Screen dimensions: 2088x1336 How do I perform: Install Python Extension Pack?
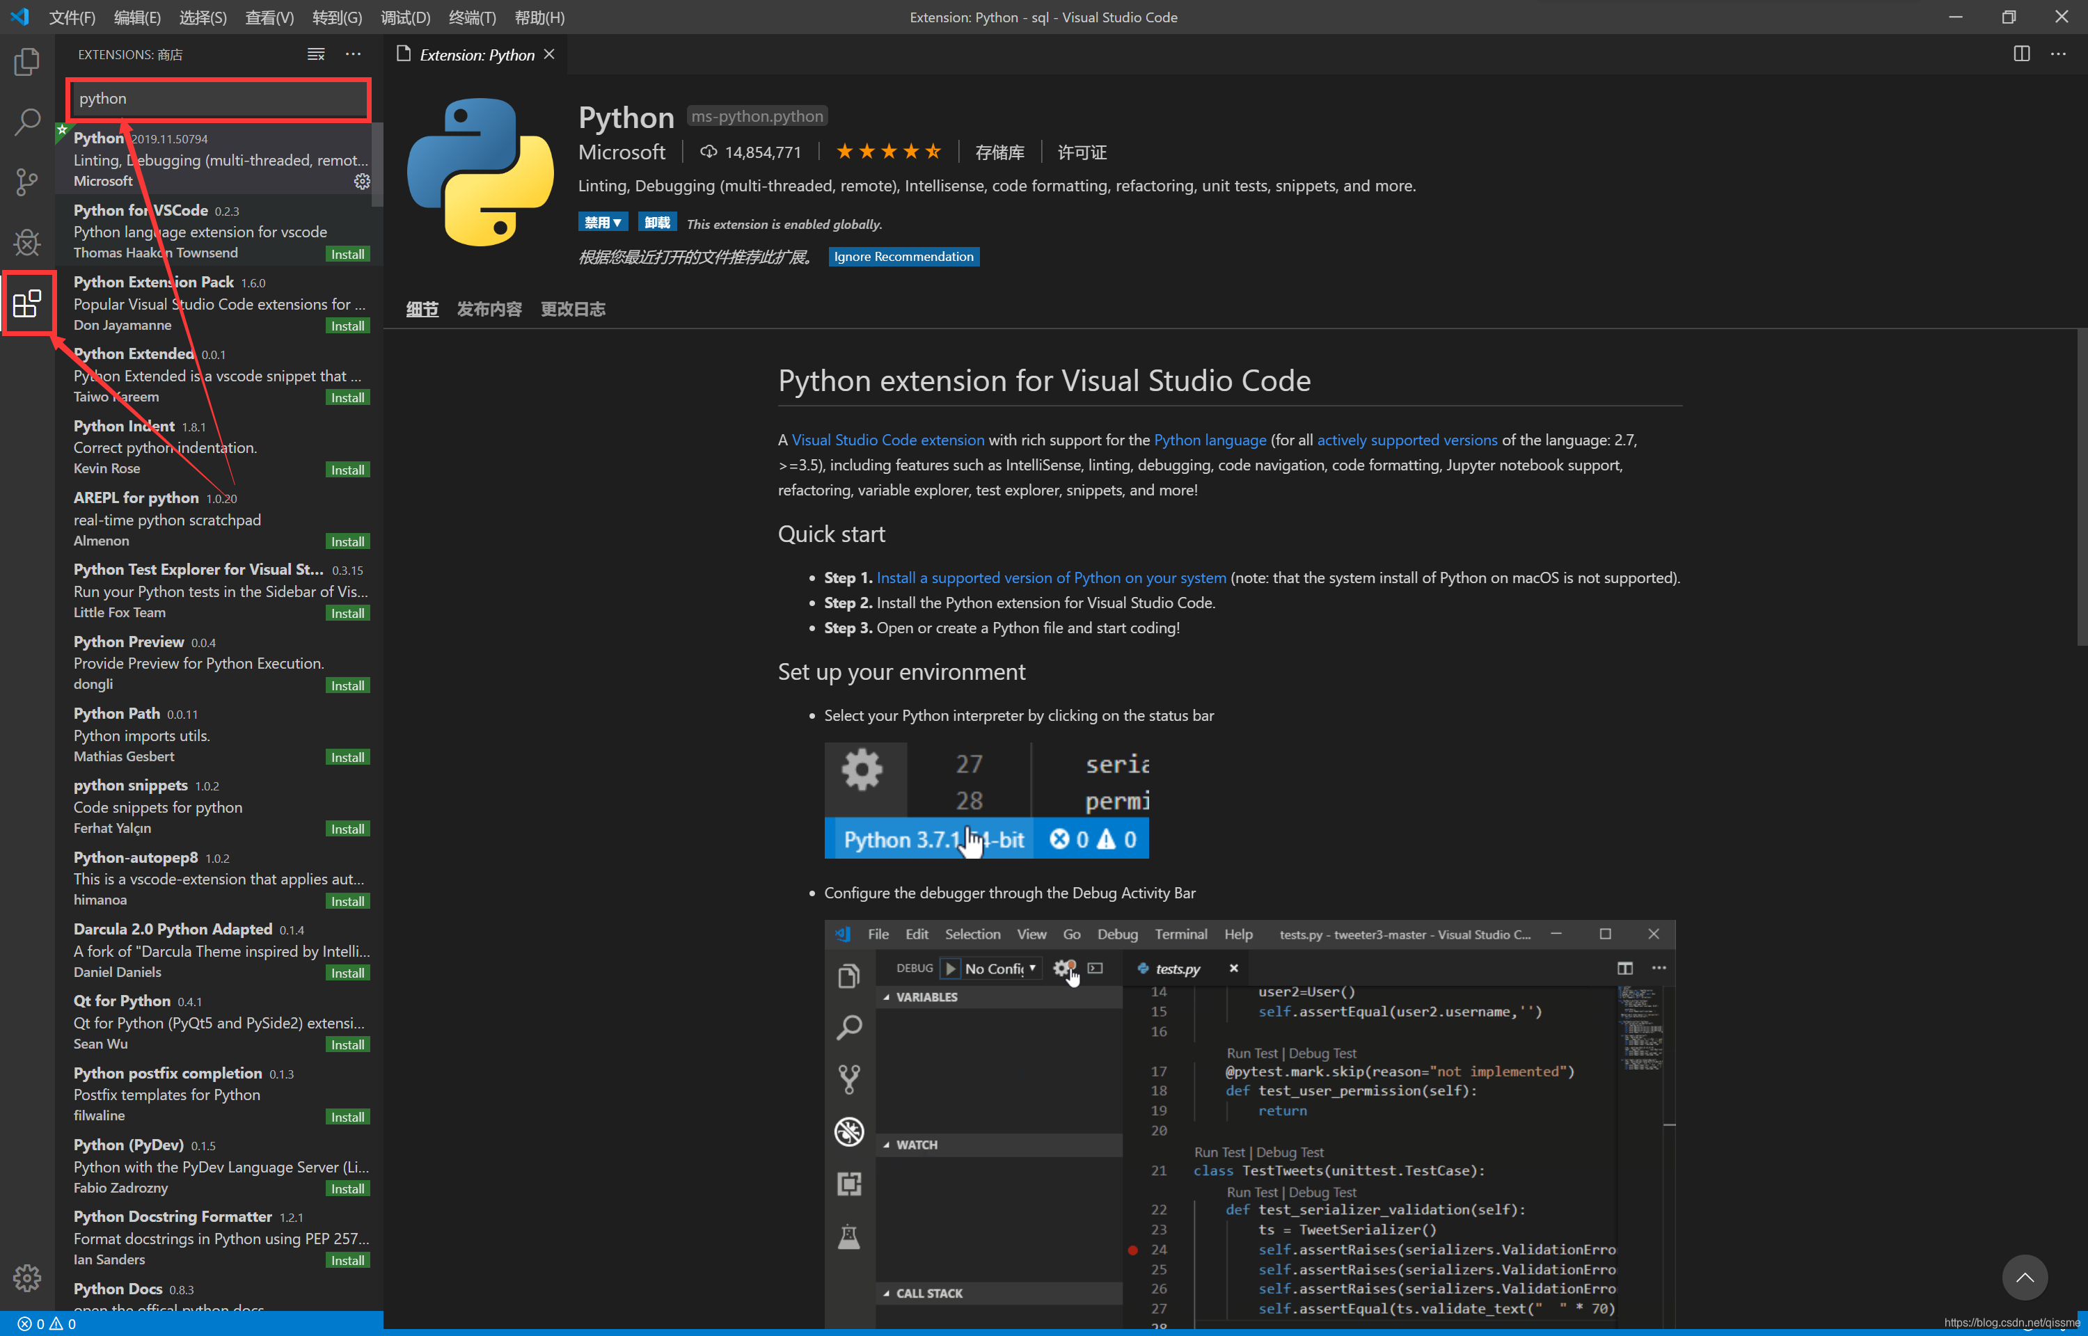pyautogui.click(x=348, y=326)
